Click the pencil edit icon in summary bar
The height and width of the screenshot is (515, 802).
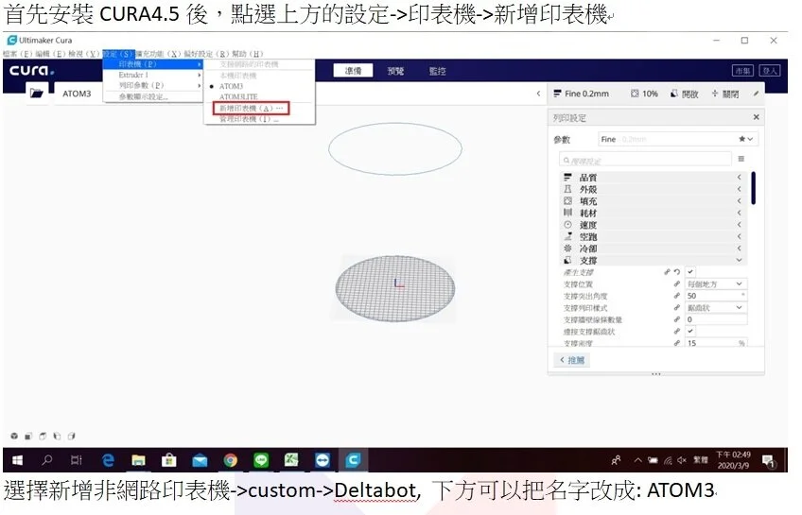756,94
